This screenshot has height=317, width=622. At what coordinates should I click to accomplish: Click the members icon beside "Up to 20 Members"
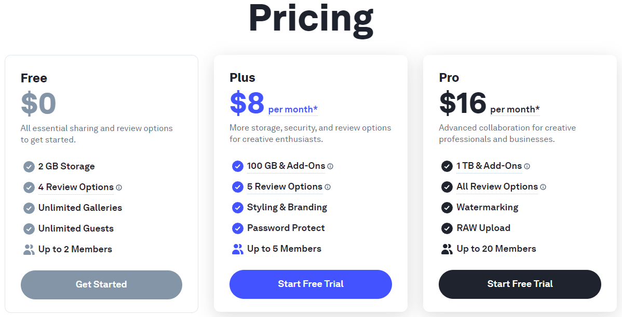click(447, 249)
